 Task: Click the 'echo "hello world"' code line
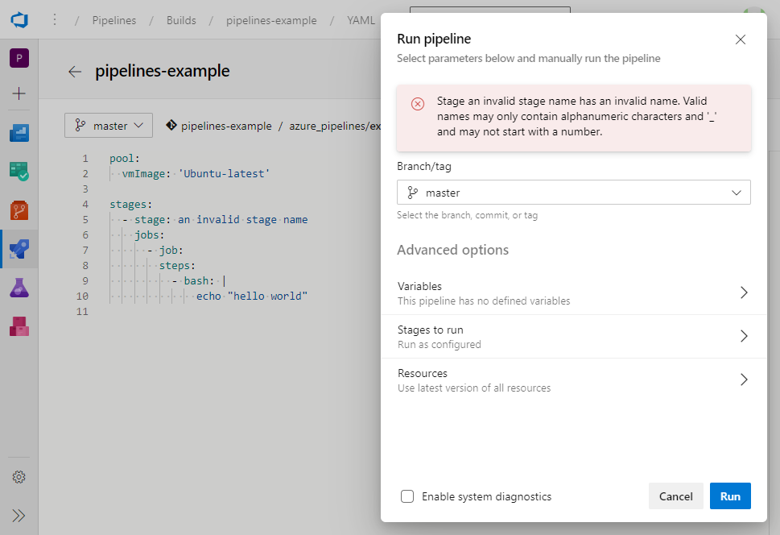pyautogui.click(x=252, y=297)
